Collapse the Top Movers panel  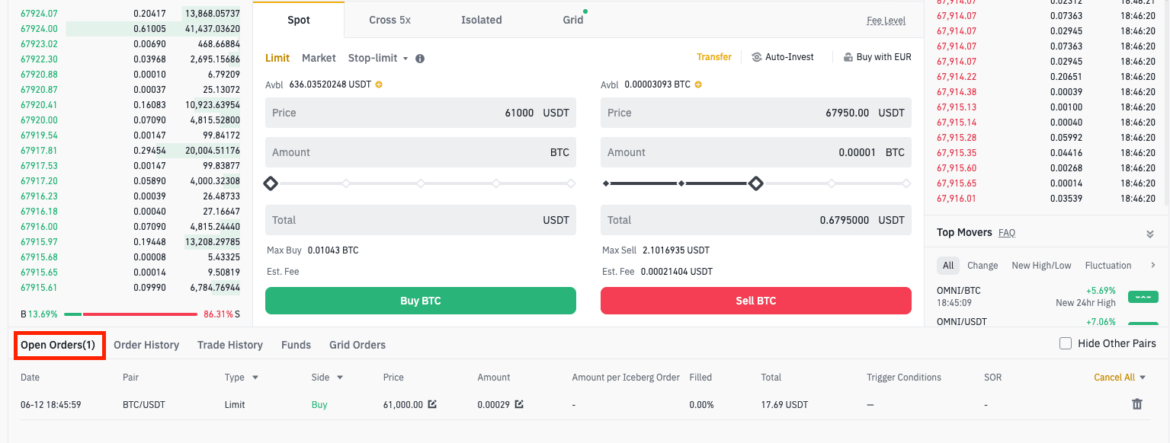1149,234
